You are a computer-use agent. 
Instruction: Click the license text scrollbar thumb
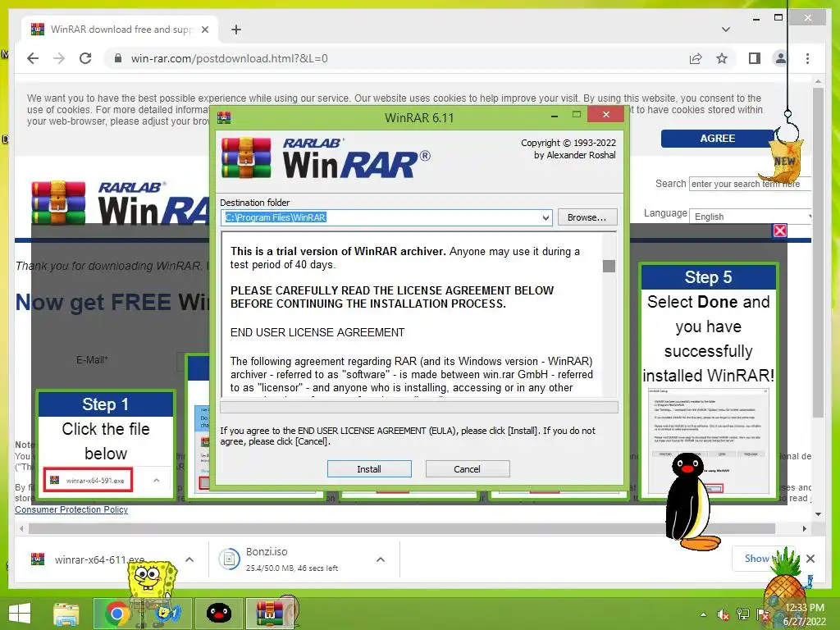pos(609,266)
